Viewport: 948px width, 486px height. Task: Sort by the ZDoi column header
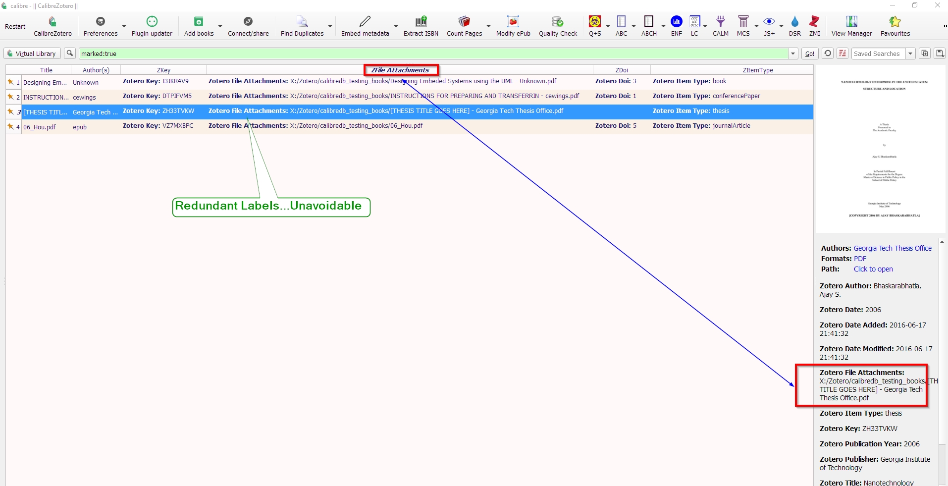click(x=622, y=70)
